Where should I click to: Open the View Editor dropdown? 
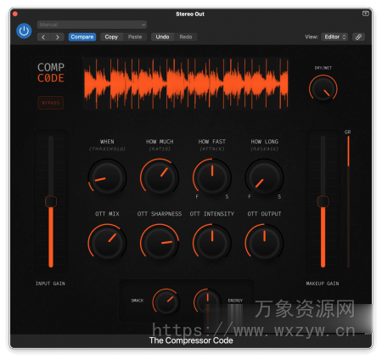pyautogui.click(x=334, y=37)
